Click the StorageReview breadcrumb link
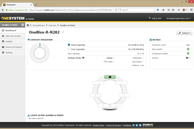 pyautogui.click(x=38, y=25)
